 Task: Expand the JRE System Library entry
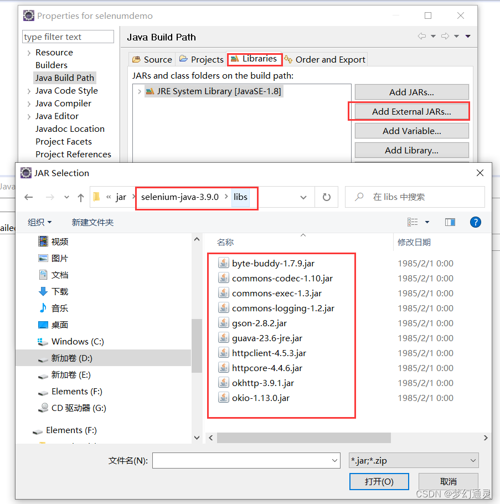(x=139, y=91)
